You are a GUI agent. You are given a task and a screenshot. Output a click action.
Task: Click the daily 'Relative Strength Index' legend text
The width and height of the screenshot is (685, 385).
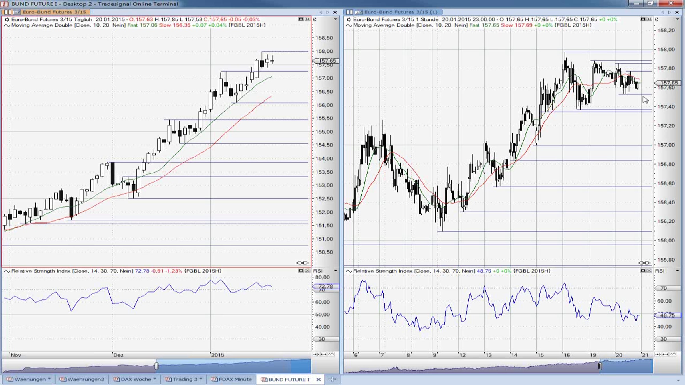(x=41, y=271)
